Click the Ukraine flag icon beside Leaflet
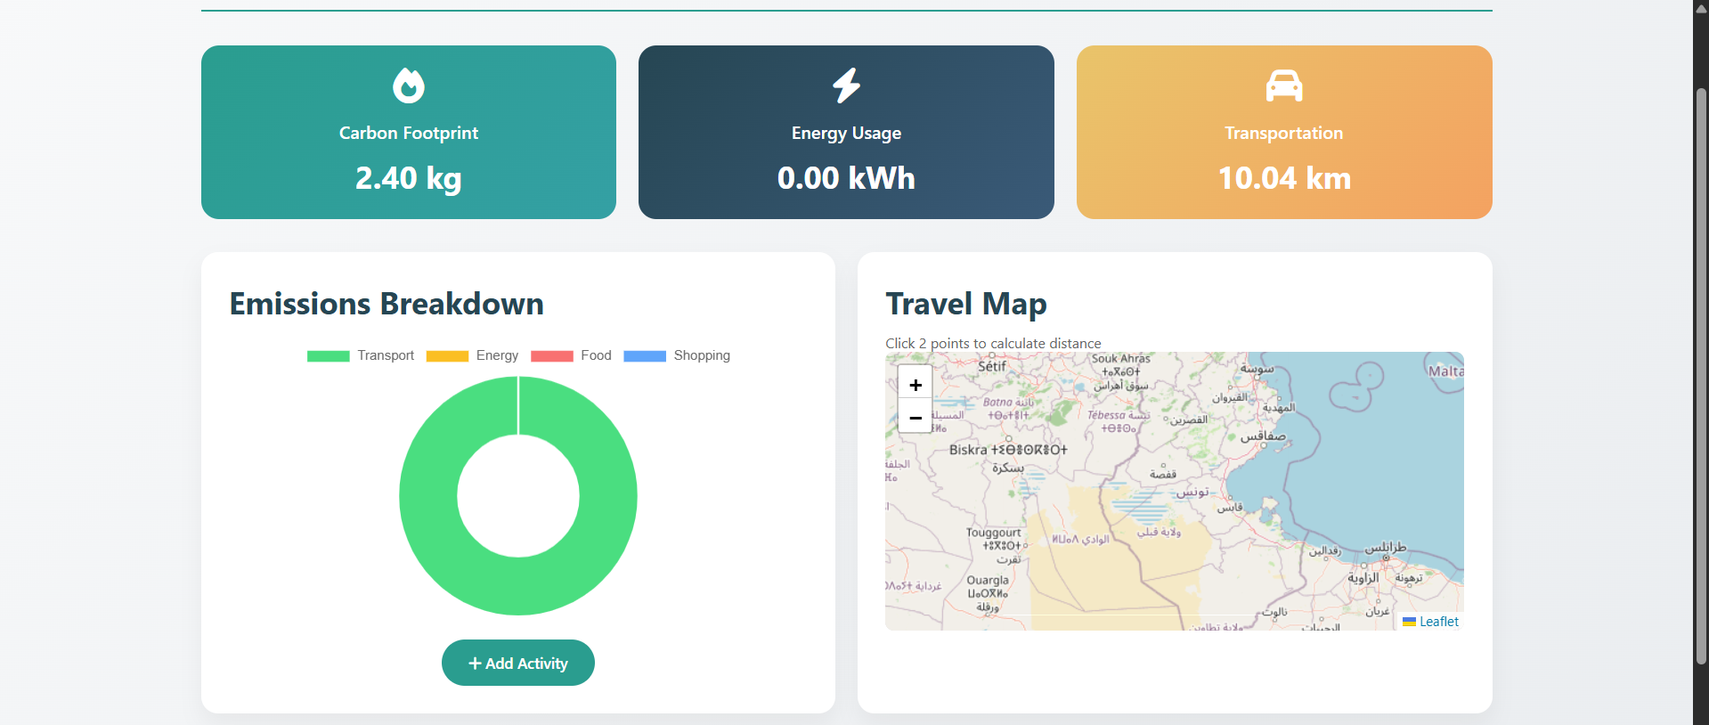The width and height of the screenshot is (1709, 725). pyautogui.click(x=1409, y=622)
